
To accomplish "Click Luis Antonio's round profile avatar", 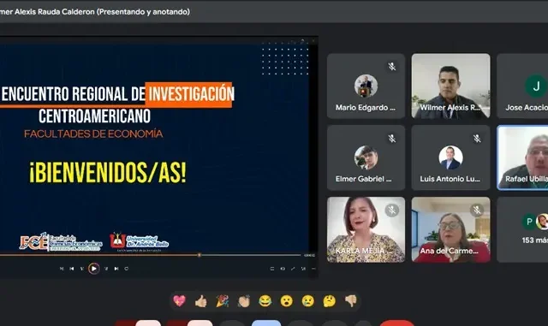I will click(451, 157).
